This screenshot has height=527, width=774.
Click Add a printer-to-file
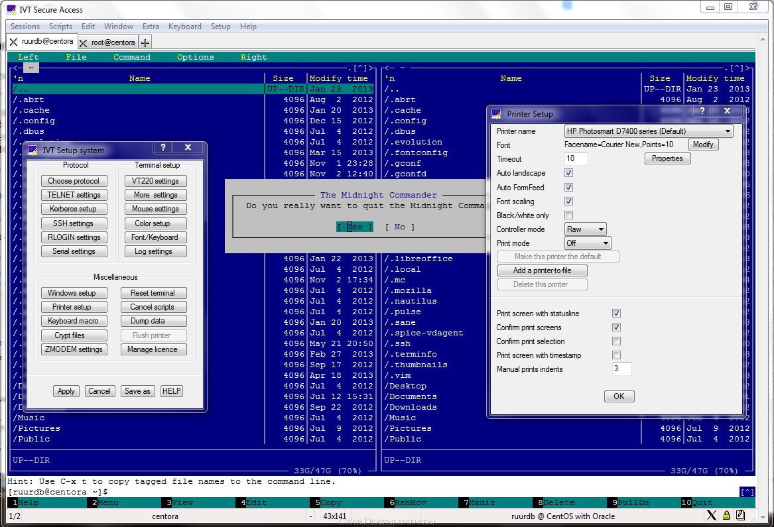(x=542, y=270)
